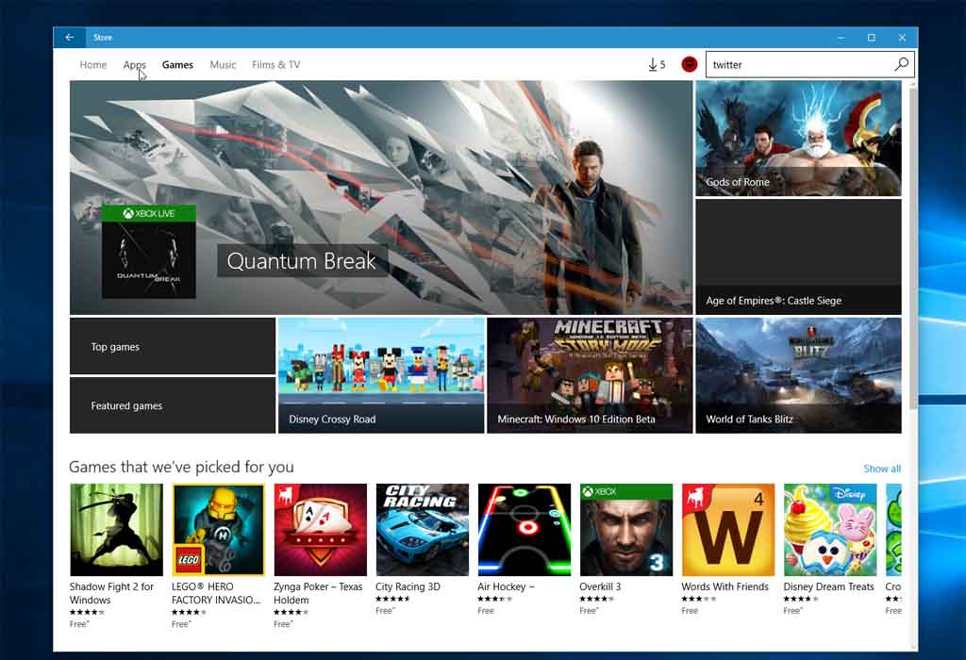Switch to the Home tab
The height and width of the screenshot is (660, 966).
pyautogui.click(x=93, y=65)
